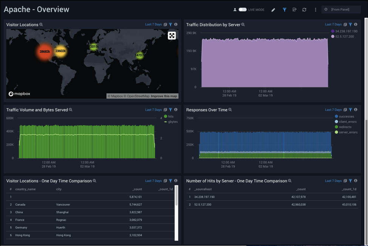
Task: Open the Last 7 Days selector on Visitor Locations
Action: [x=153, y=24]
